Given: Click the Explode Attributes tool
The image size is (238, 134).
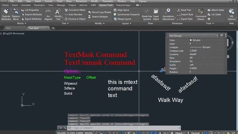Looking at the screenshot, I should tap(6, 15).
